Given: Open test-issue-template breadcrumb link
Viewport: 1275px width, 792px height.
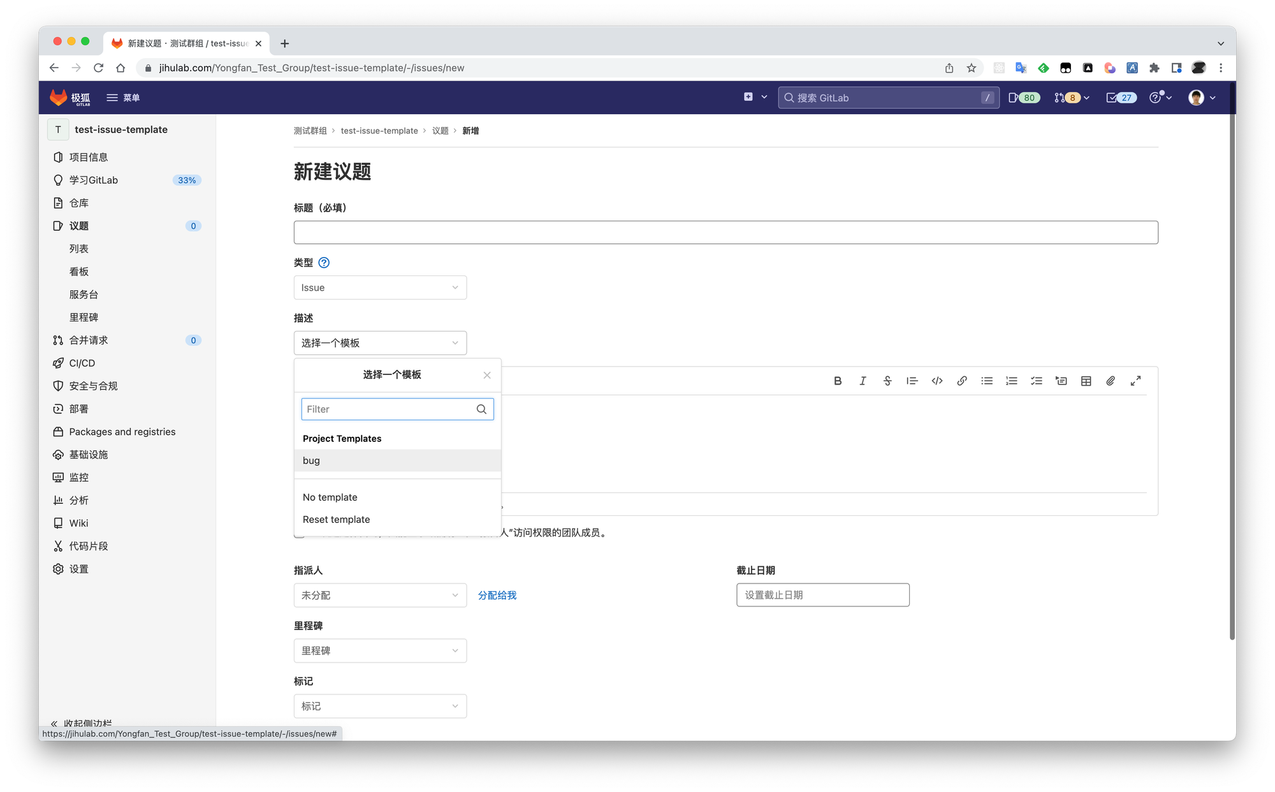Looking at the screenshot, I should (379, 131).
